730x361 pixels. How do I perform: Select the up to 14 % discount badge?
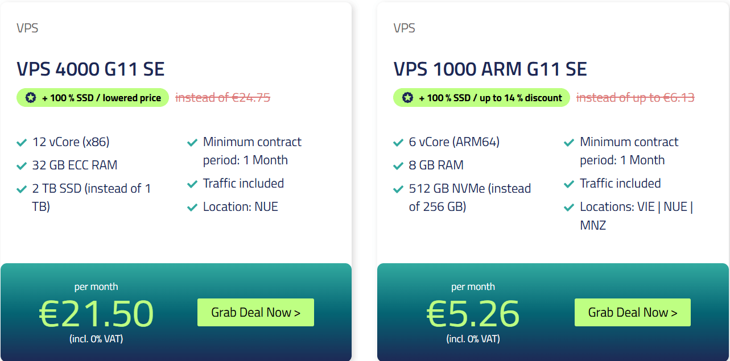482,98
